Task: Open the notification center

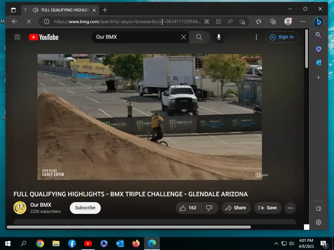Action: pos(324,243)
